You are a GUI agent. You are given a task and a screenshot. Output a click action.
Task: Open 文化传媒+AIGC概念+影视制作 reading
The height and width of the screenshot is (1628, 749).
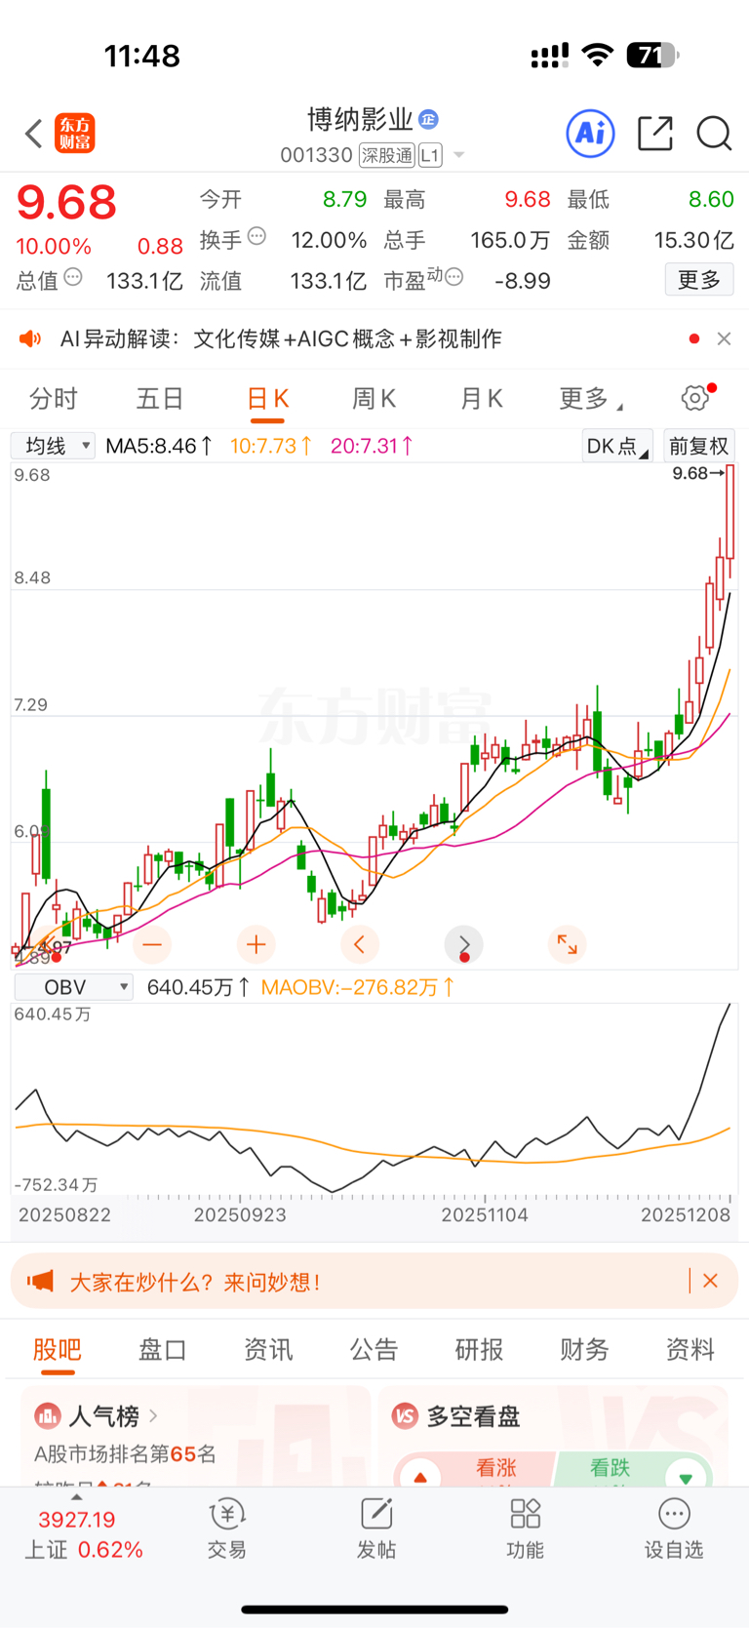(x=347, y=338)
